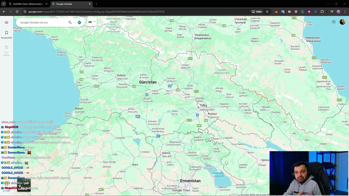Image resolution: width=349 pixels, height=196 pixels.
Task: Click the Ermenistan country label
Action: point(190,181)
